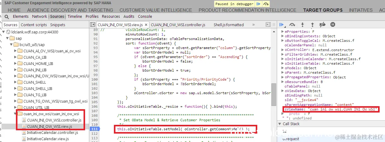Switch to the Profiles tab
This screenshot has height=142, width=385.
92,17
